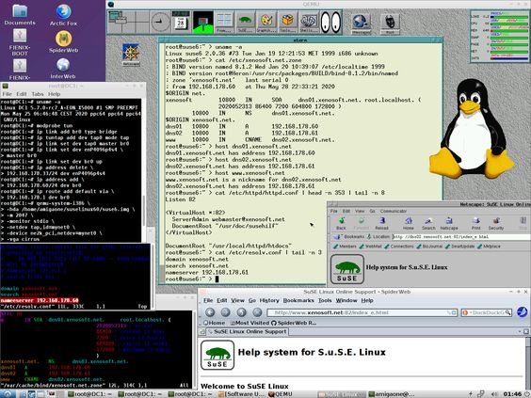This screenshot has width=531, height=398.
Task: Open Edit menu in root@DC1 terminal
Action: click(22, 94)
